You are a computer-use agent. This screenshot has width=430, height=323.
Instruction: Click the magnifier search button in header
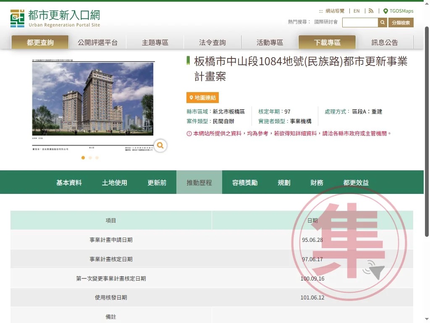382,23
